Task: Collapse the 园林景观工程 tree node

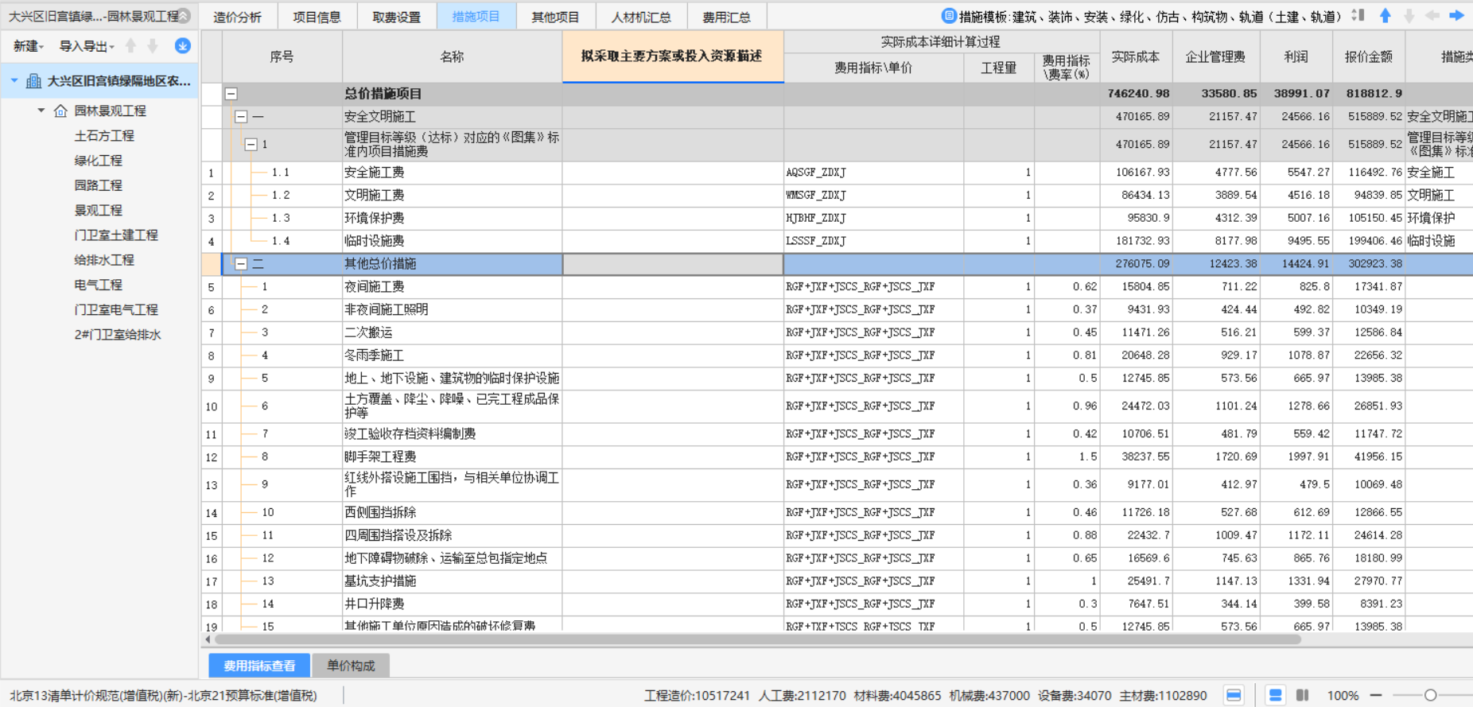Action: coord(41,111)
